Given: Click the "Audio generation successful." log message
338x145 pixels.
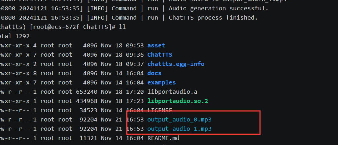Looking at the screenshot, I should 218,9.
